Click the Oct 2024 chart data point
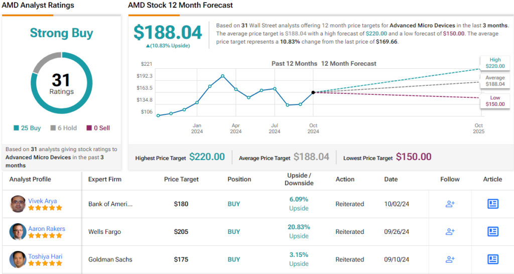514x274 pixels. click(313, 92)
